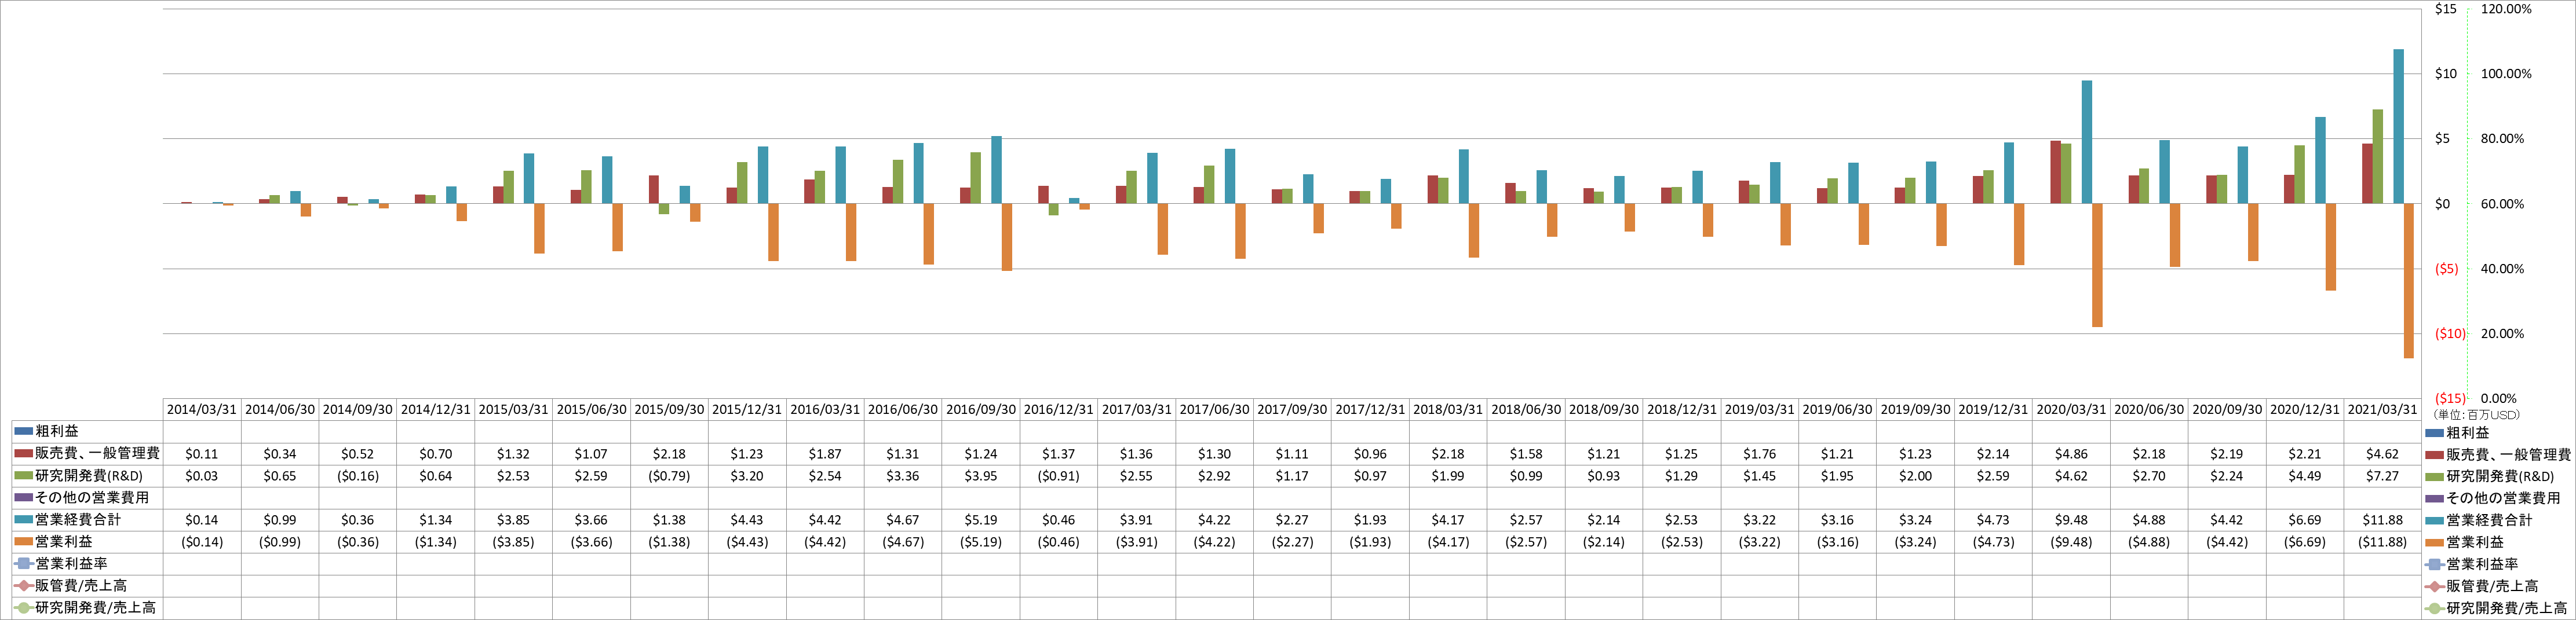
Task: Select the ($0.16) R&D cell
Action: [358, 475]
